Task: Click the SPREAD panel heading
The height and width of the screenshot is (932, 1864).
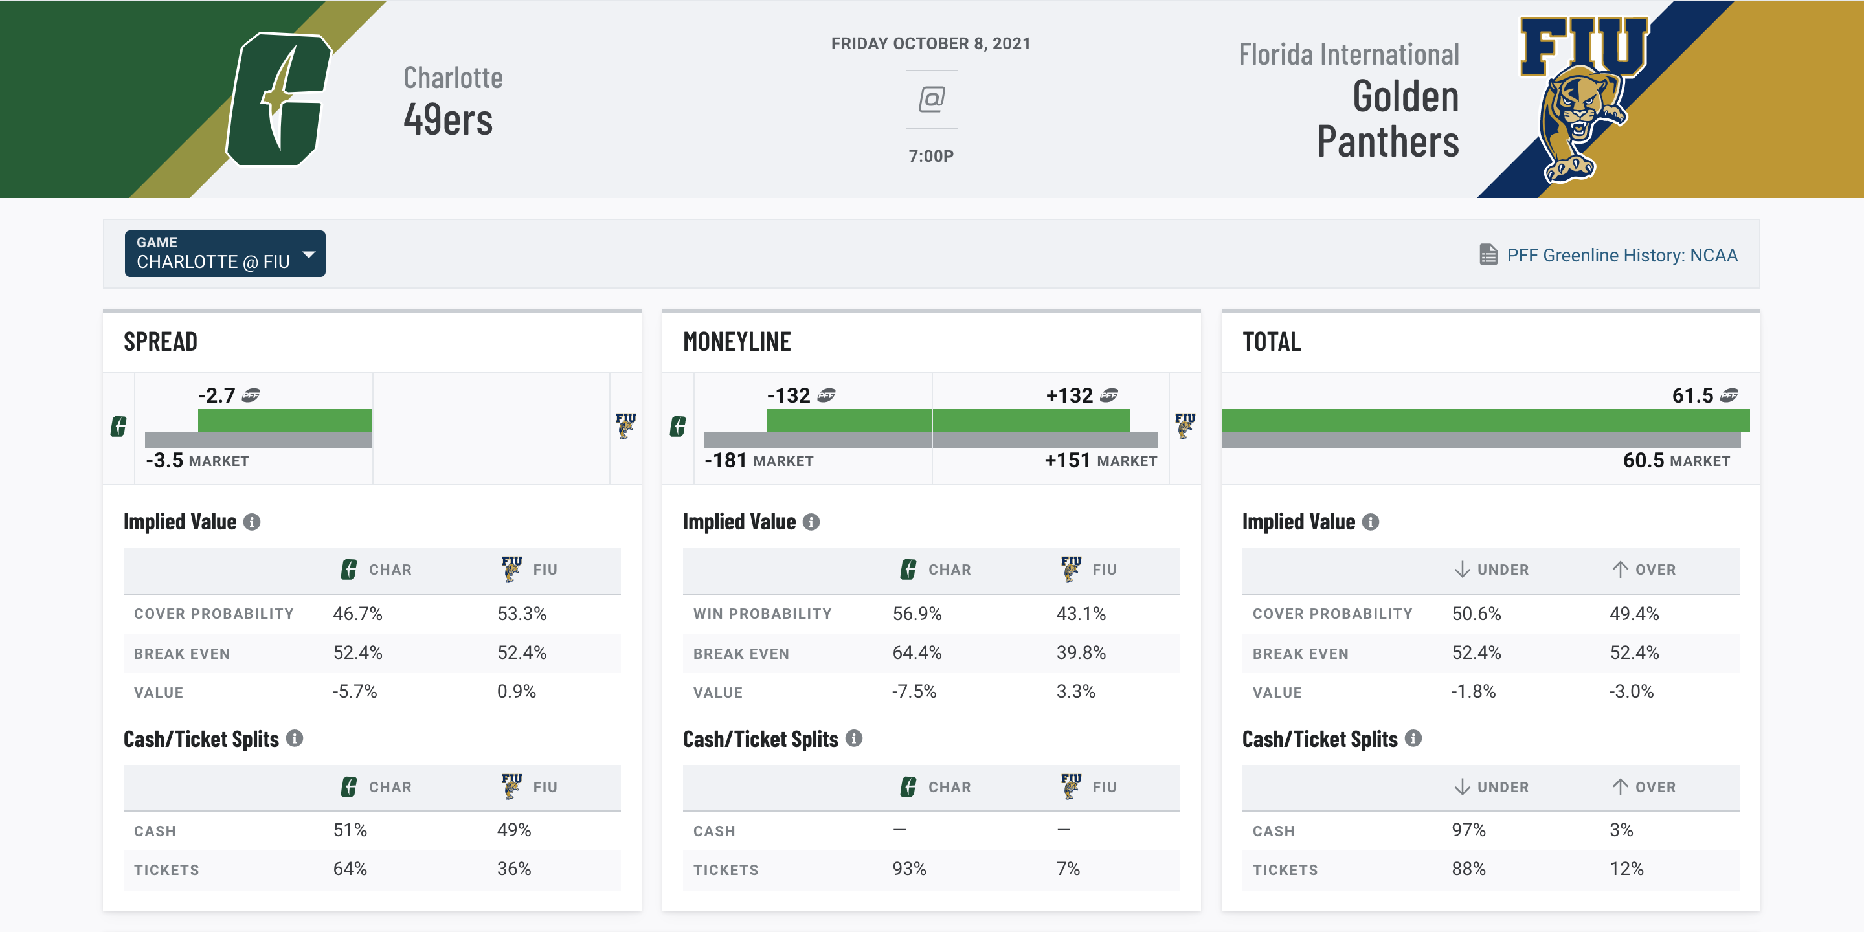Action: coord(161,342)
